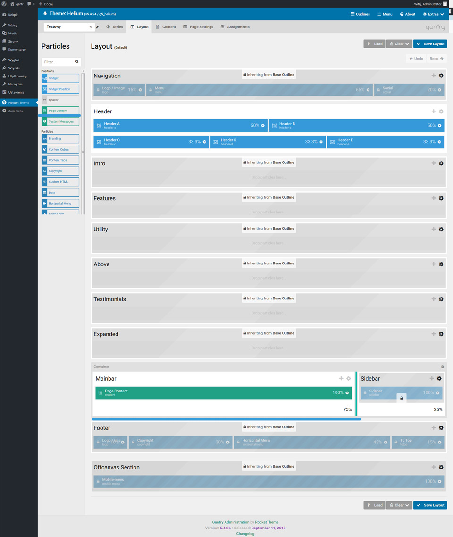Viewport: 453px width, 537px height.
Task: Open the About page
Action: click(x=408, y=14)
